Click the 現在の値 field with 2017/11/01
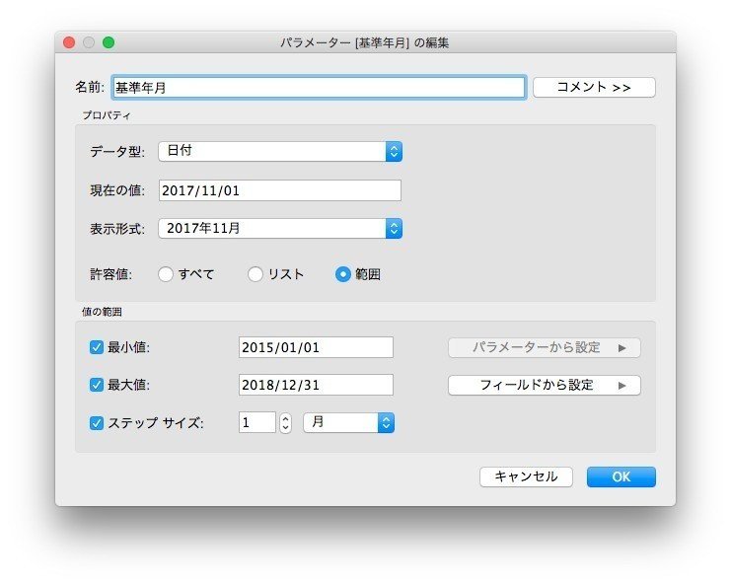 tap(280, 190)
